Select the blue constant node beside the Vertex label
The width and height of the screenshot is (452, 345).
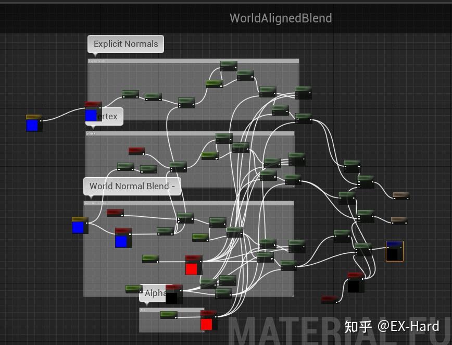[91, 114]
